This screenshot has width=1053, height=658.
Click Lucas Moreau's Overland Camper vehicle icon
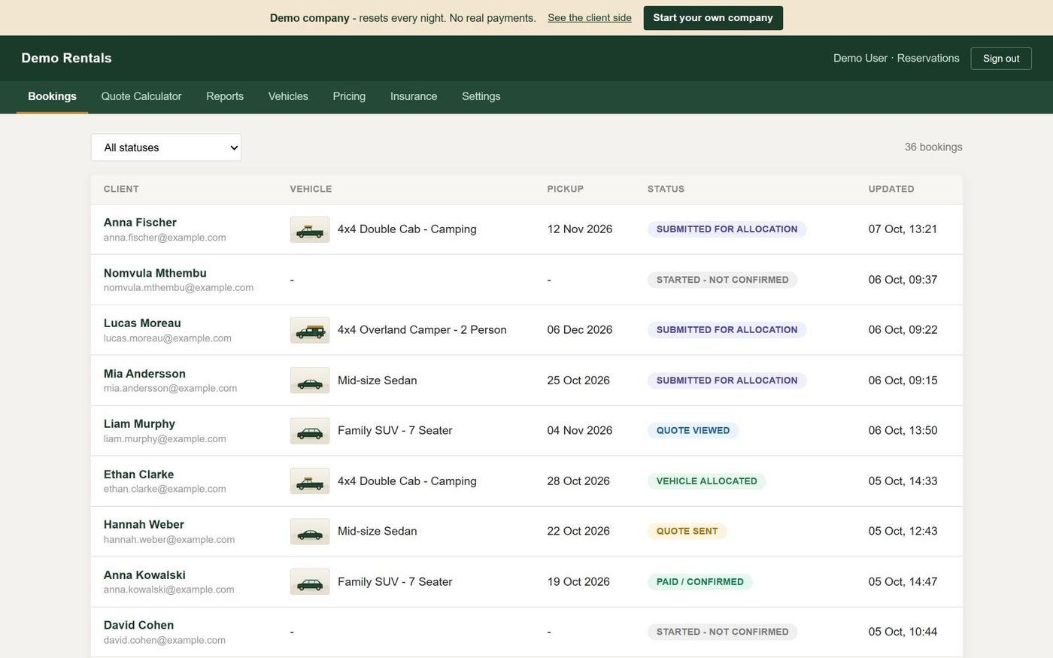[x=310, y=330]
